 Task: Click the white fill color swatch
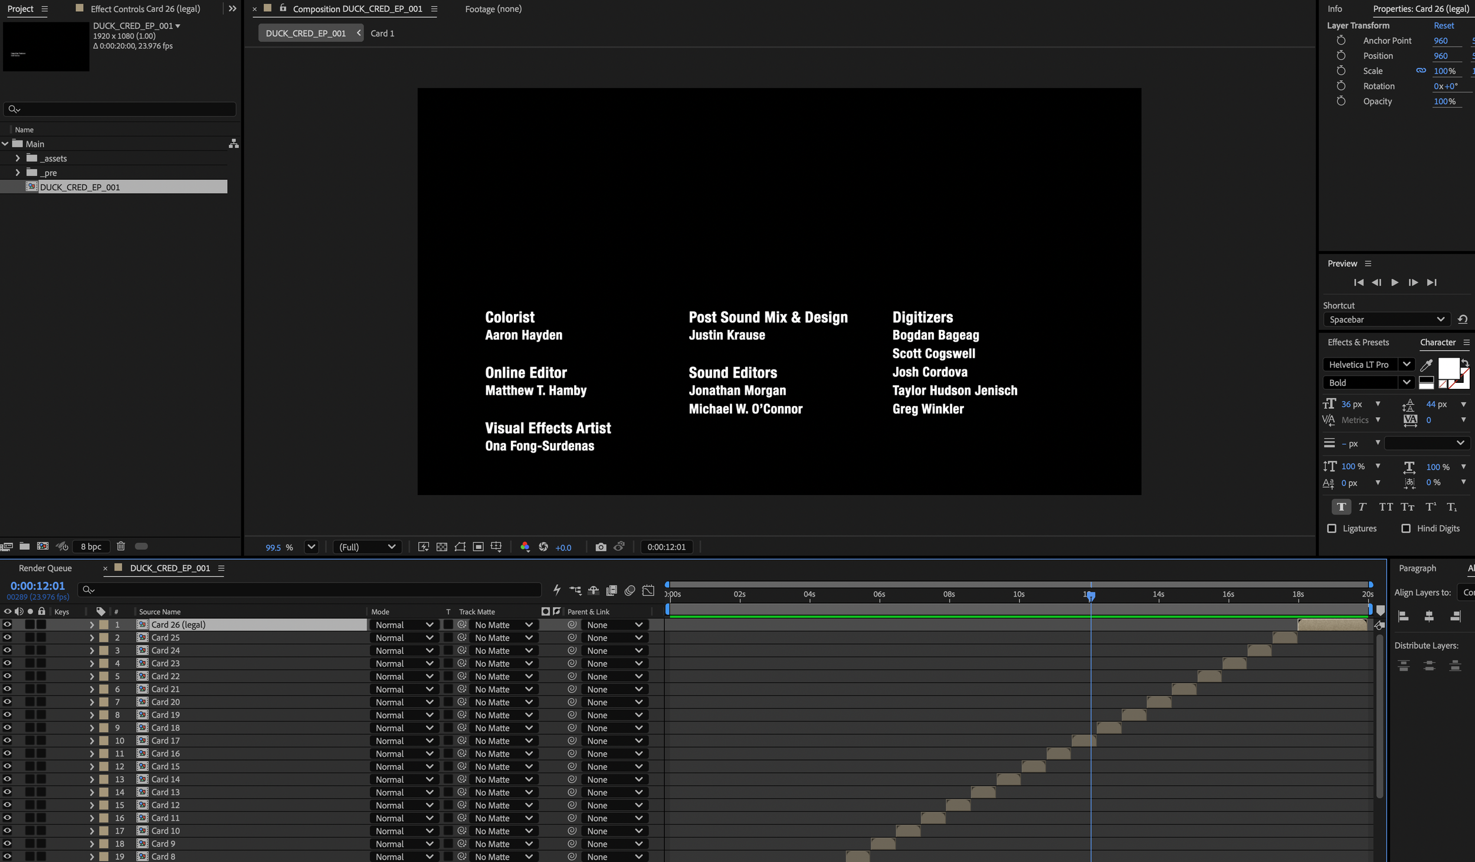(x=1448, y=369)
